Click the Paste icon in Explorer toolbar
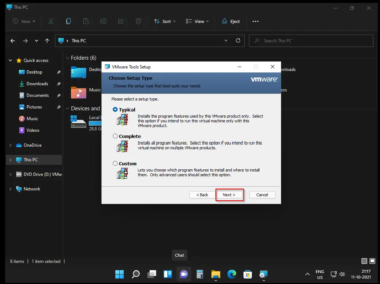The height and width of the screenshot is (284, 380). tap(86, 21)
